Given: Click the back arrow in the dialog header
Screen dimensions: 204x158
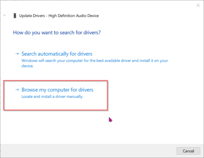Looking at the screenshot, I should click(5, 16).
